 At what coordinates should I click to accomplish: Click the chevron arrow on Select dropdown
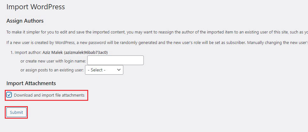coord(119,70)
